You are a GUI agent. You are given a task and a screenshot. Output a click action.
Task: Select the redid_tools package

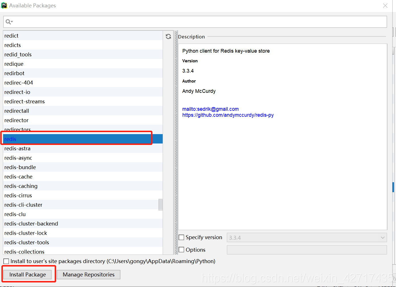tap(83, 54)
